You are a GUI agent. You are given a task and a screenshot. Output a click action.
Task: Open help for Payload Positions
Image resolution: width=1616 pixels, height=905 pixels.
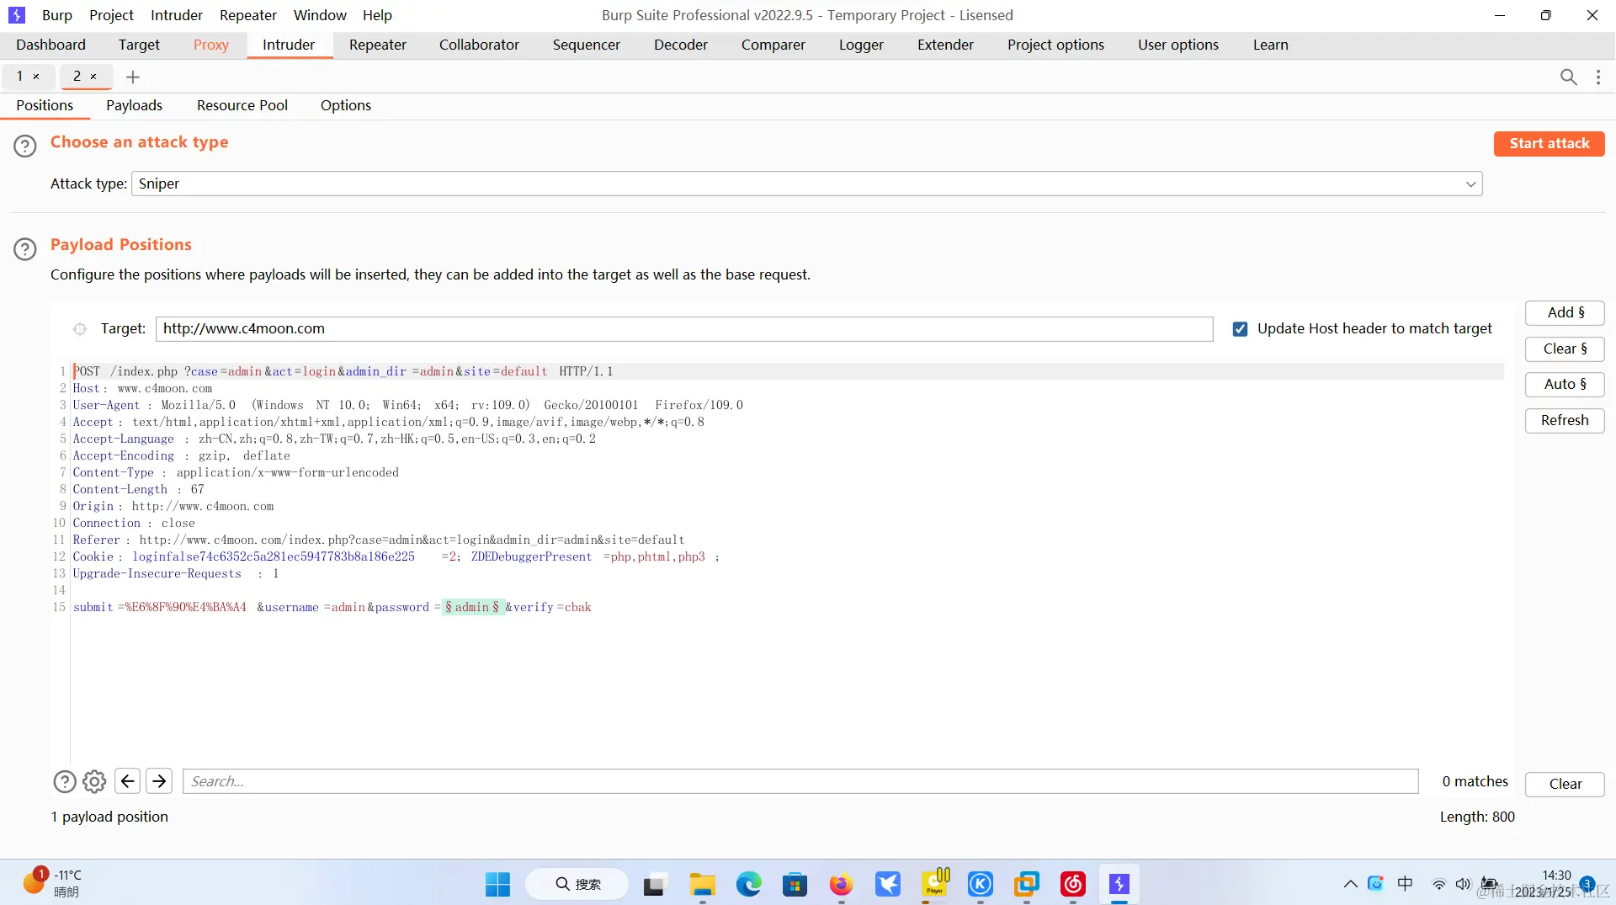pyautogui.click(x=25, y=248)
